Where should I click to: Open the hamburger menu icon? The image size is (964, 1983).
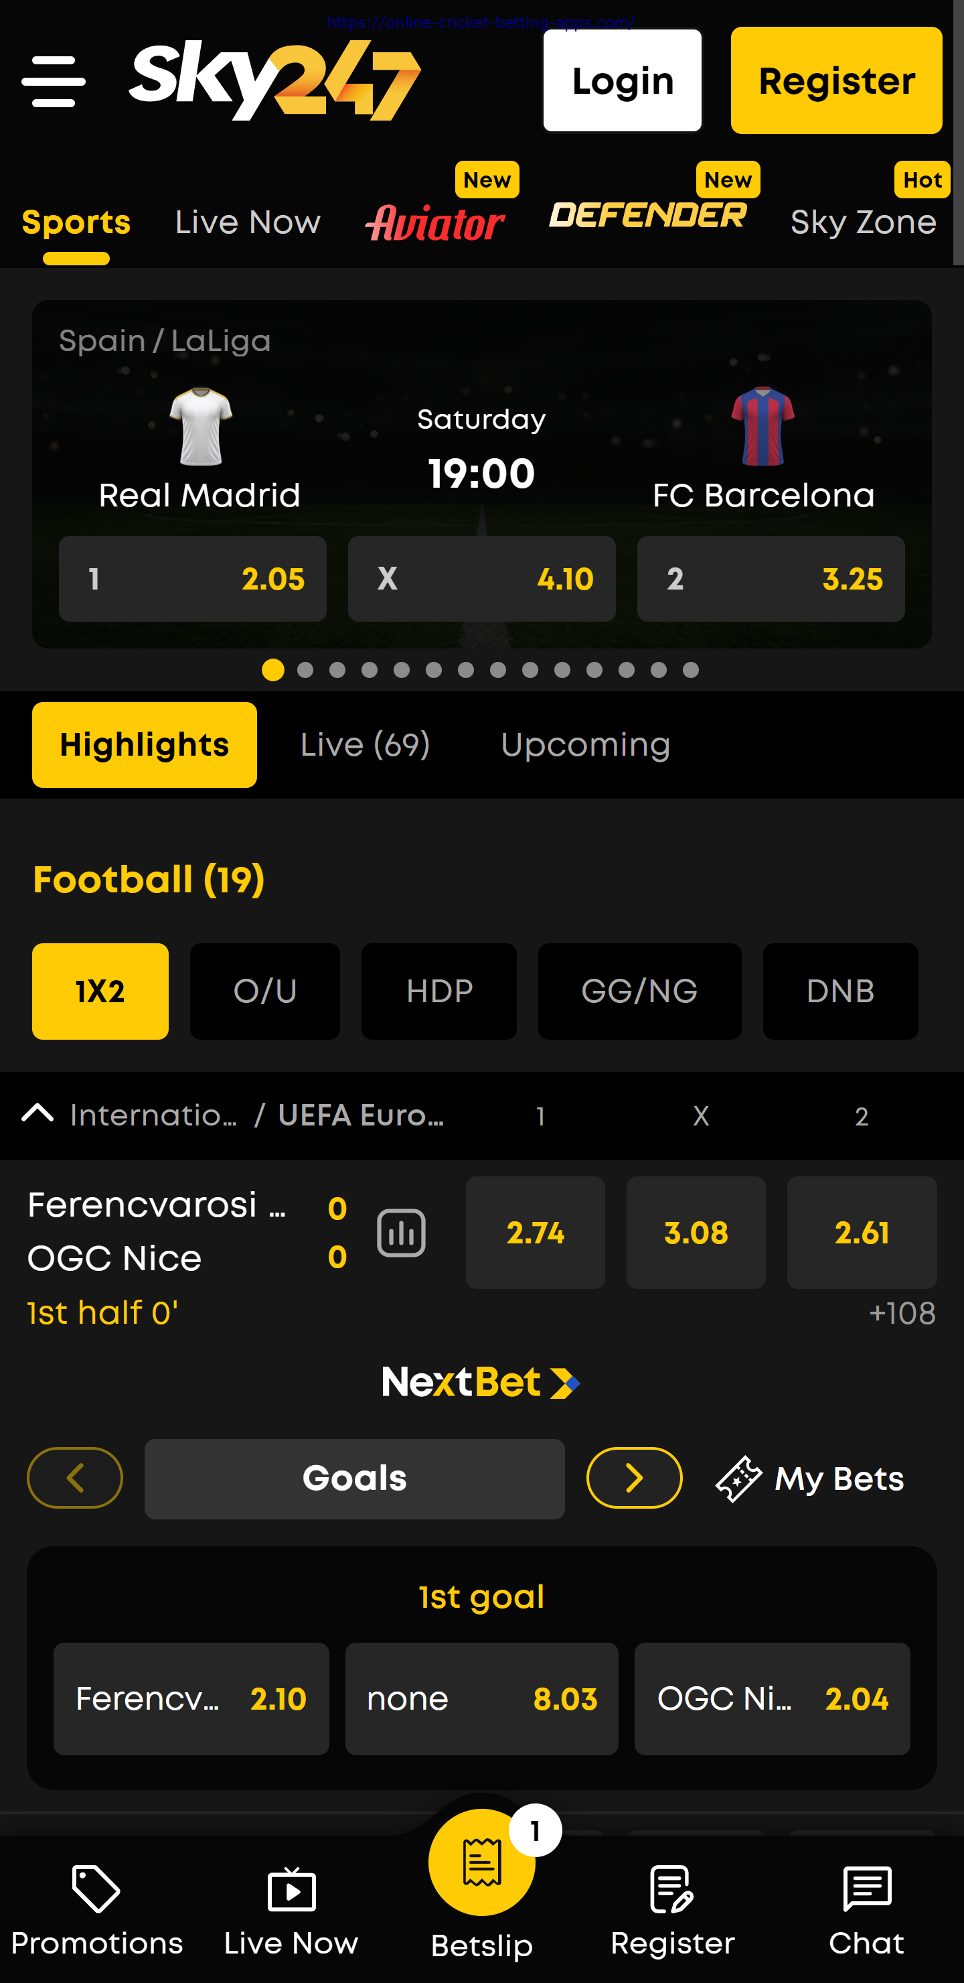coord(53,81)
